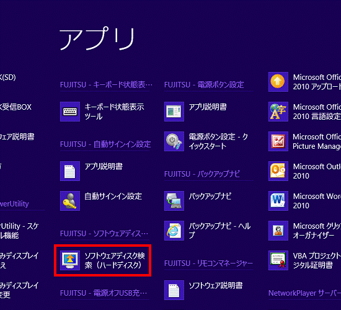Open Microsoft Outlook 2010 icon
This screenshot has width=341, height=310.
[x=278, y=171]
